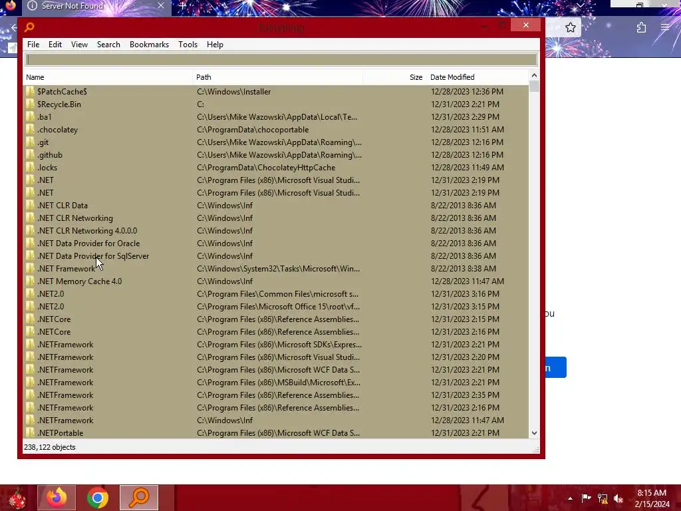
Task: Select the $Recycle.Bin folder icon
Action: click(x=30, y=104)
